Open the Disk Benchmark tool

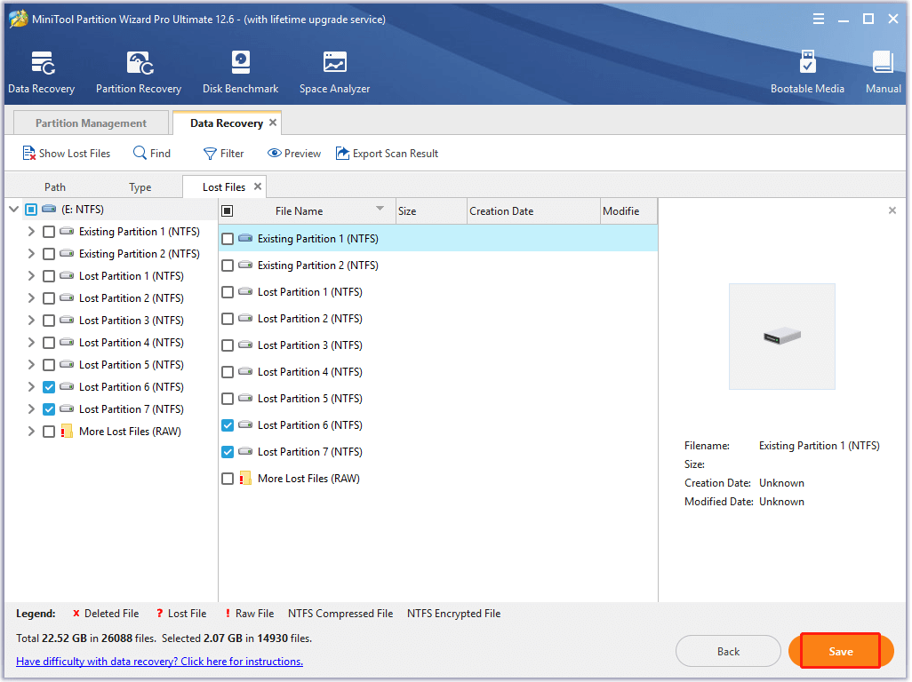point(240,62)
